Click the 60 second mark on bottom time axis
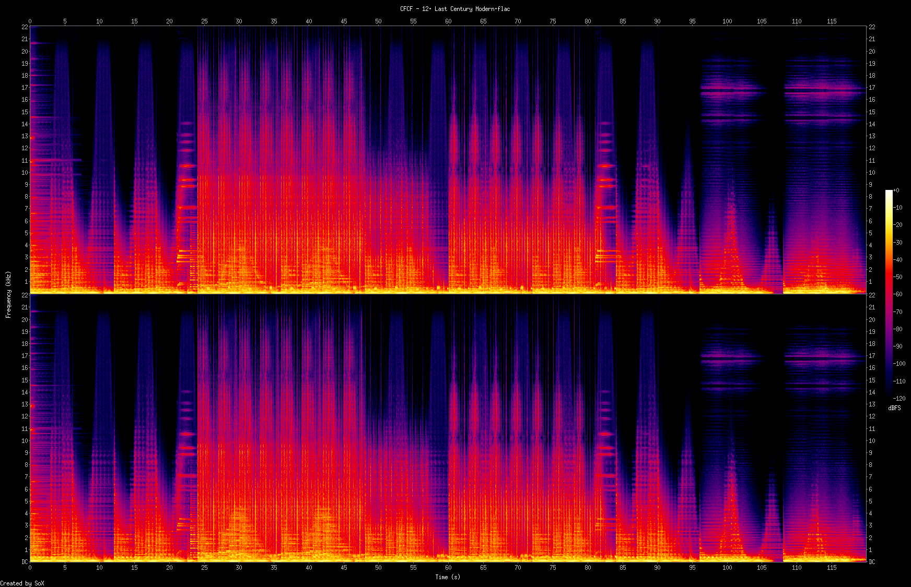This screenshot has height=587, width=911. [448, 568]
